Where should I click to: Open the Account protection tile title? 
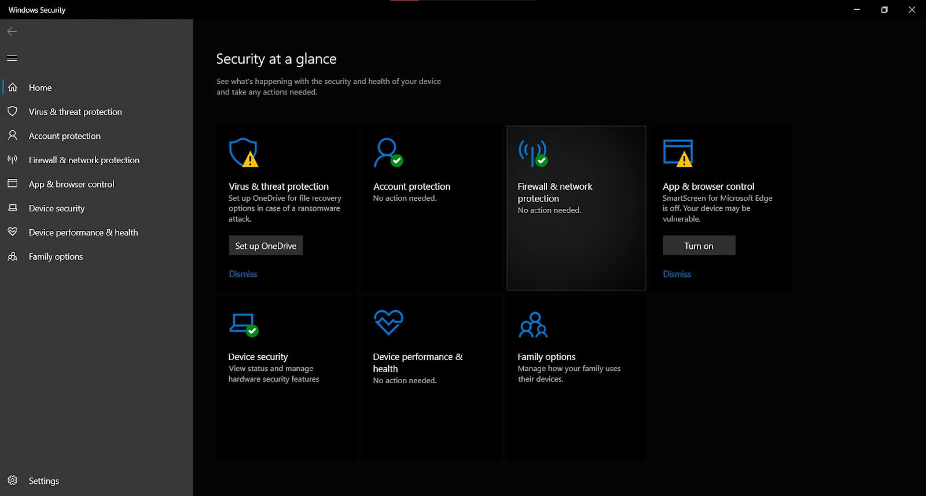pos(411,186)
